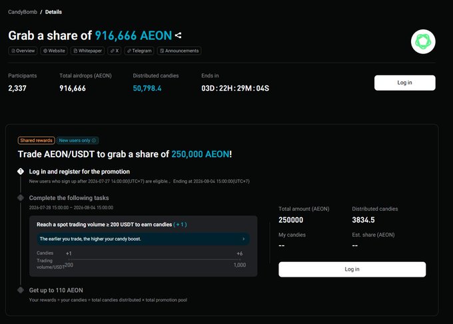This screenshot has height=324, width=453.
Task: Click the 250,000 AEON highlighted text
Action: (x=201, y=154)
